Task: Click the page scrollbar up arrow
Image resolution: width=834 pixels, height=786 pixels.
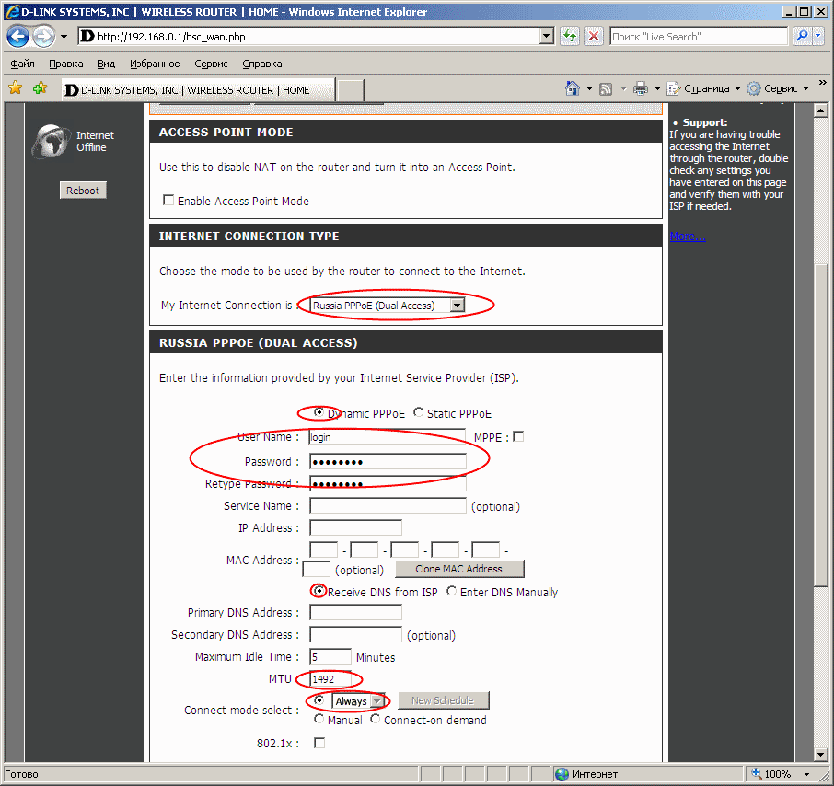Action: point(821,110)
